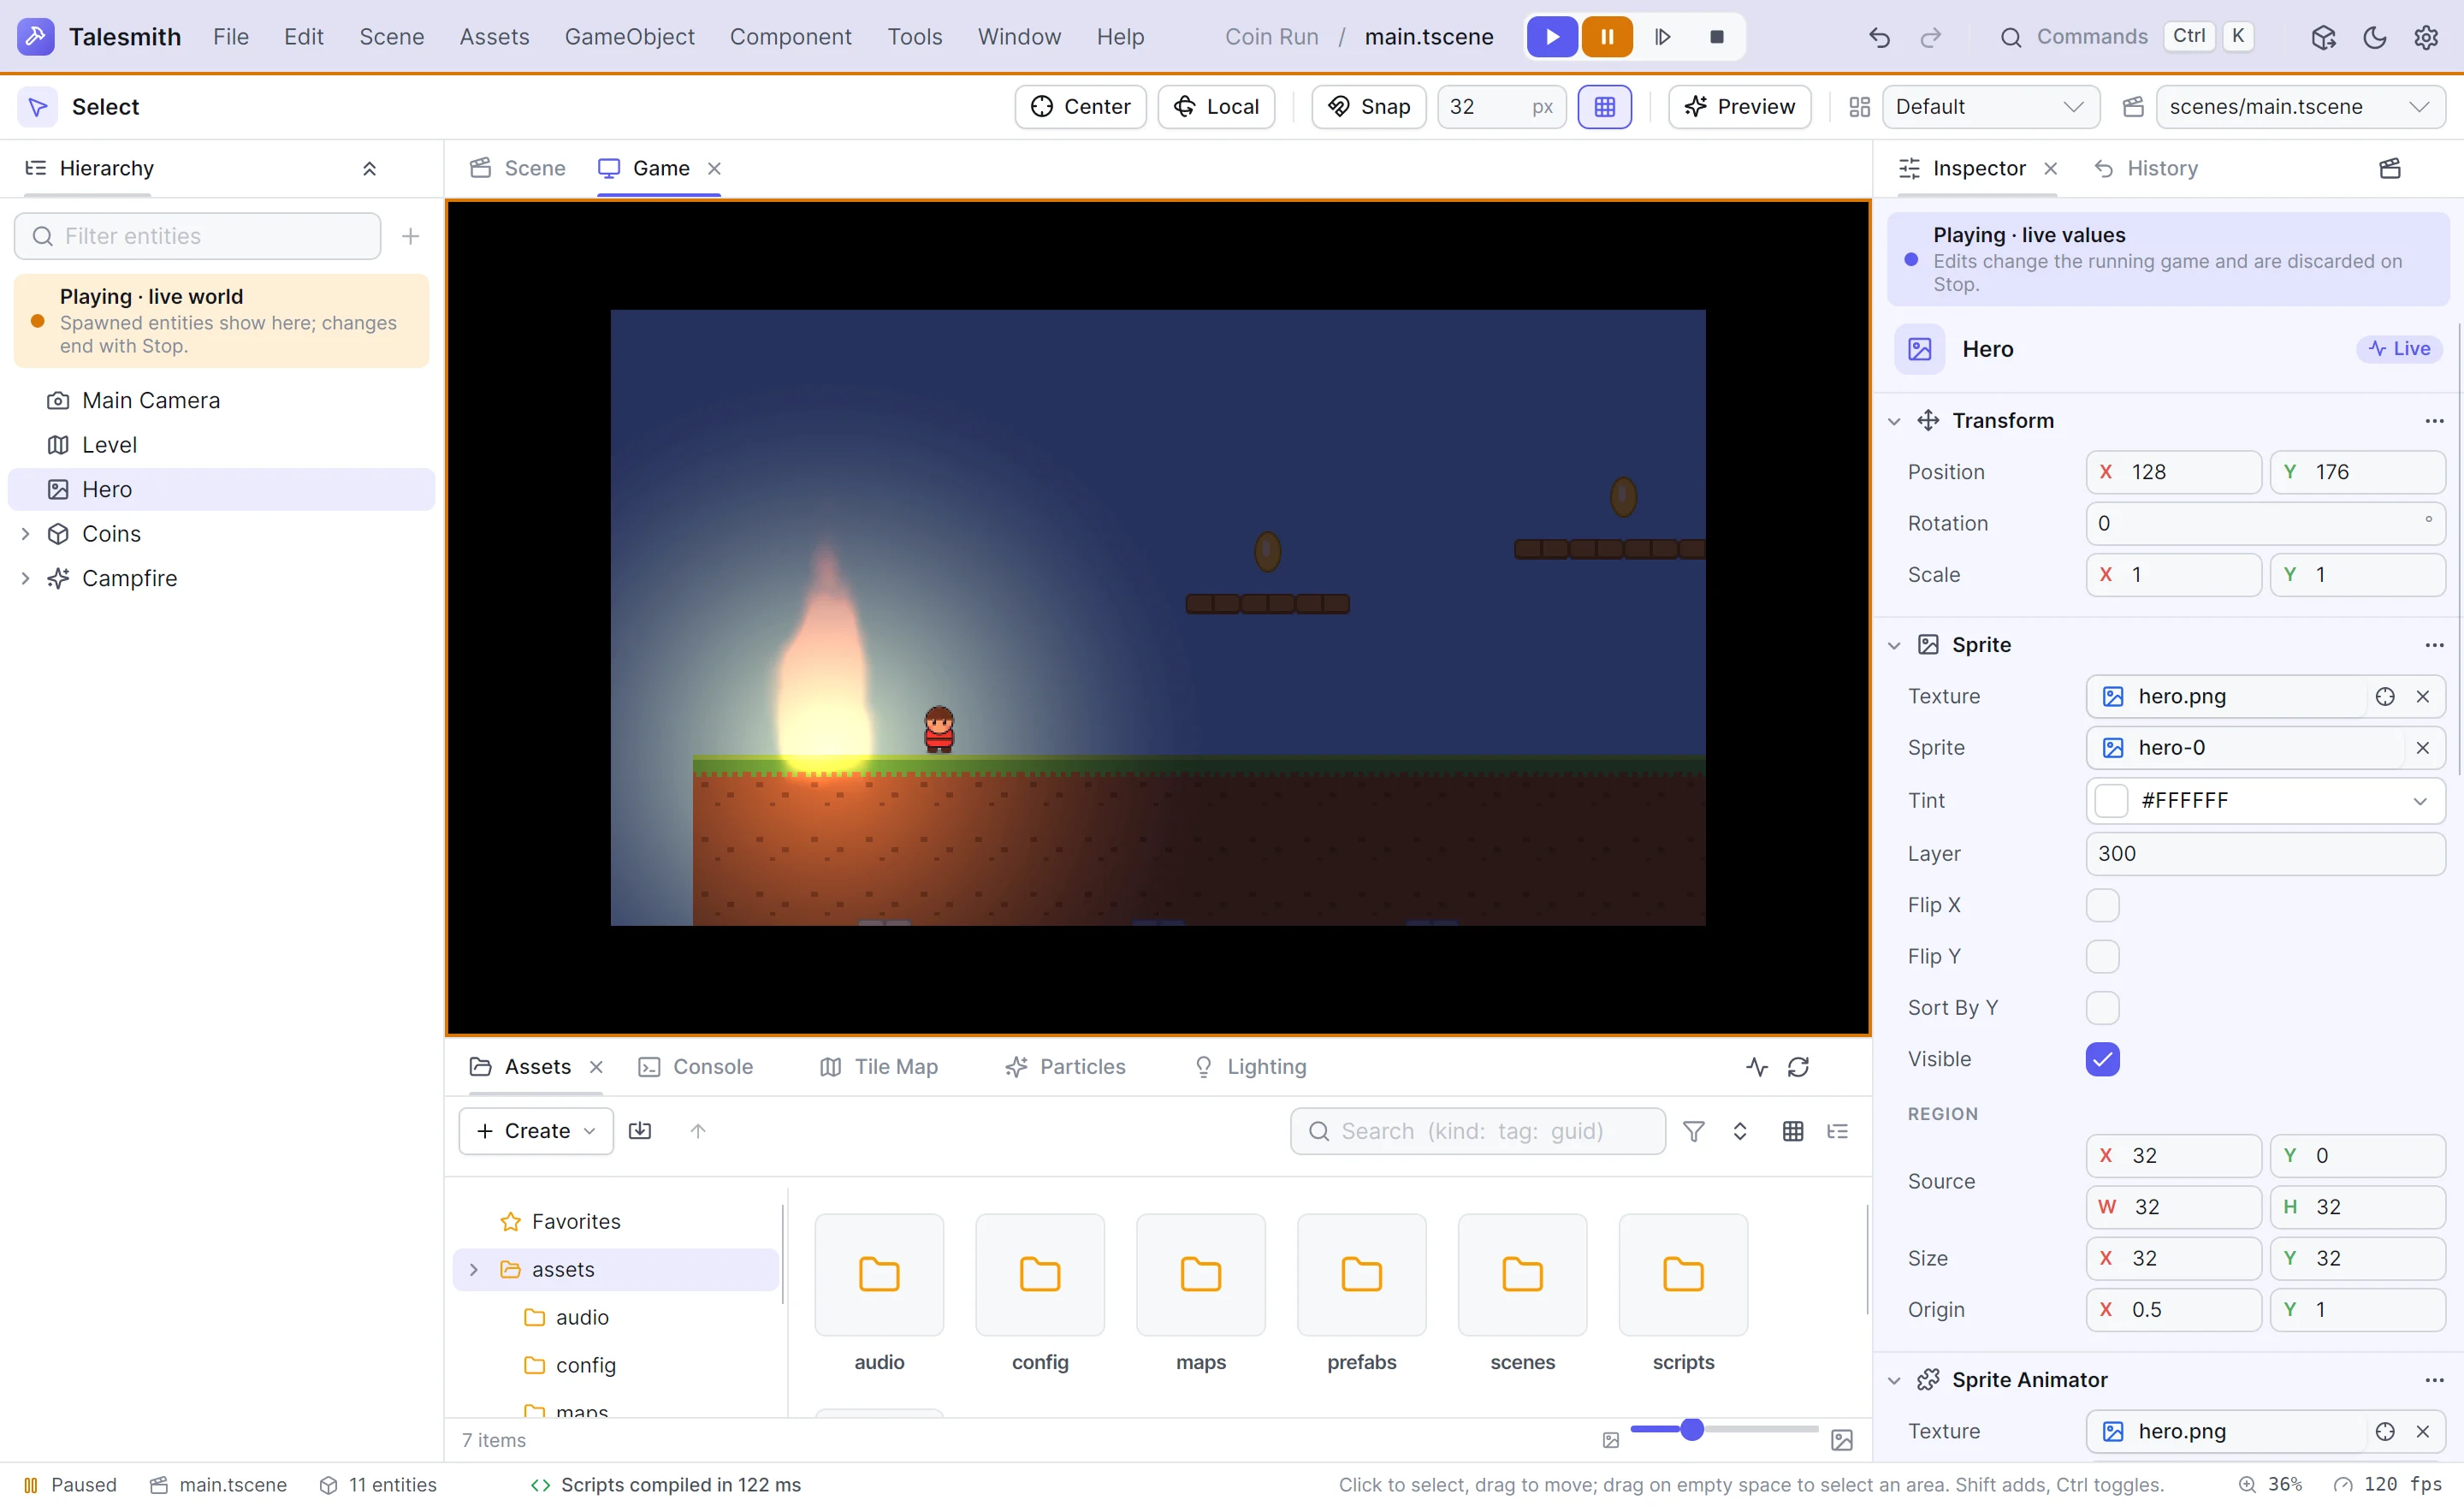The height and width of the screenshot is (1506, 2464).
Task: Uncheck the Visible checkbox
Action: [2102, 1059]
